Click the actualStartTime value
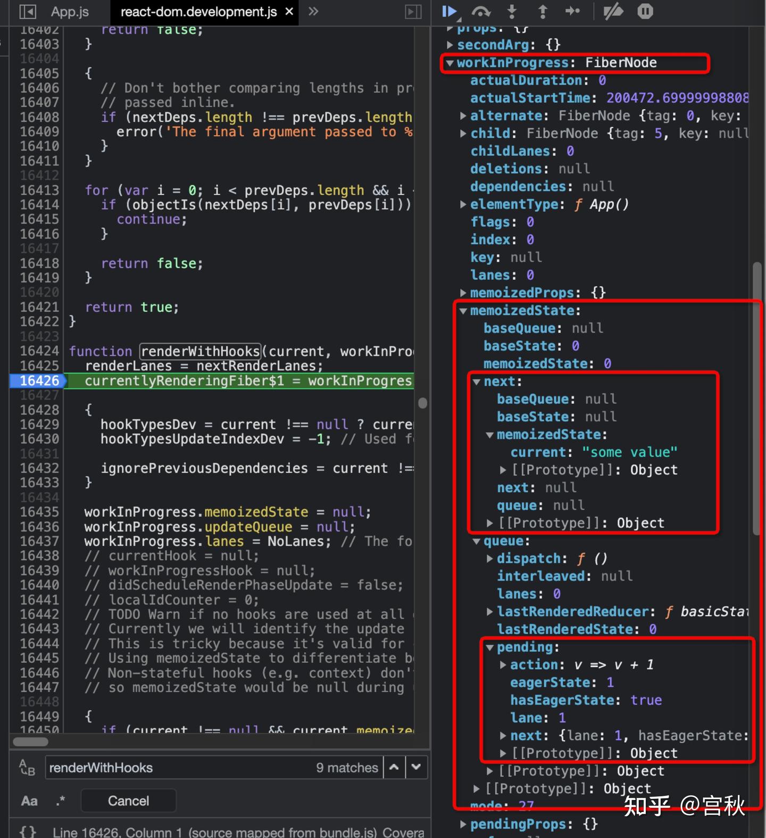The height and width of the screenshot is (838, 766). tap(677, 98)
